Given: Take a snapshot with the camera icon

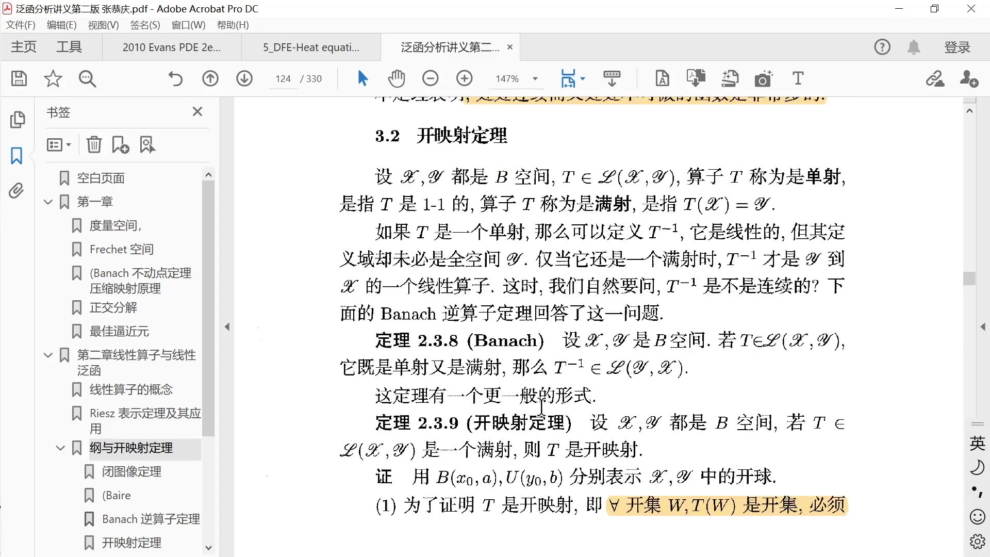Looking at the screenshot, I should point(764,78).
